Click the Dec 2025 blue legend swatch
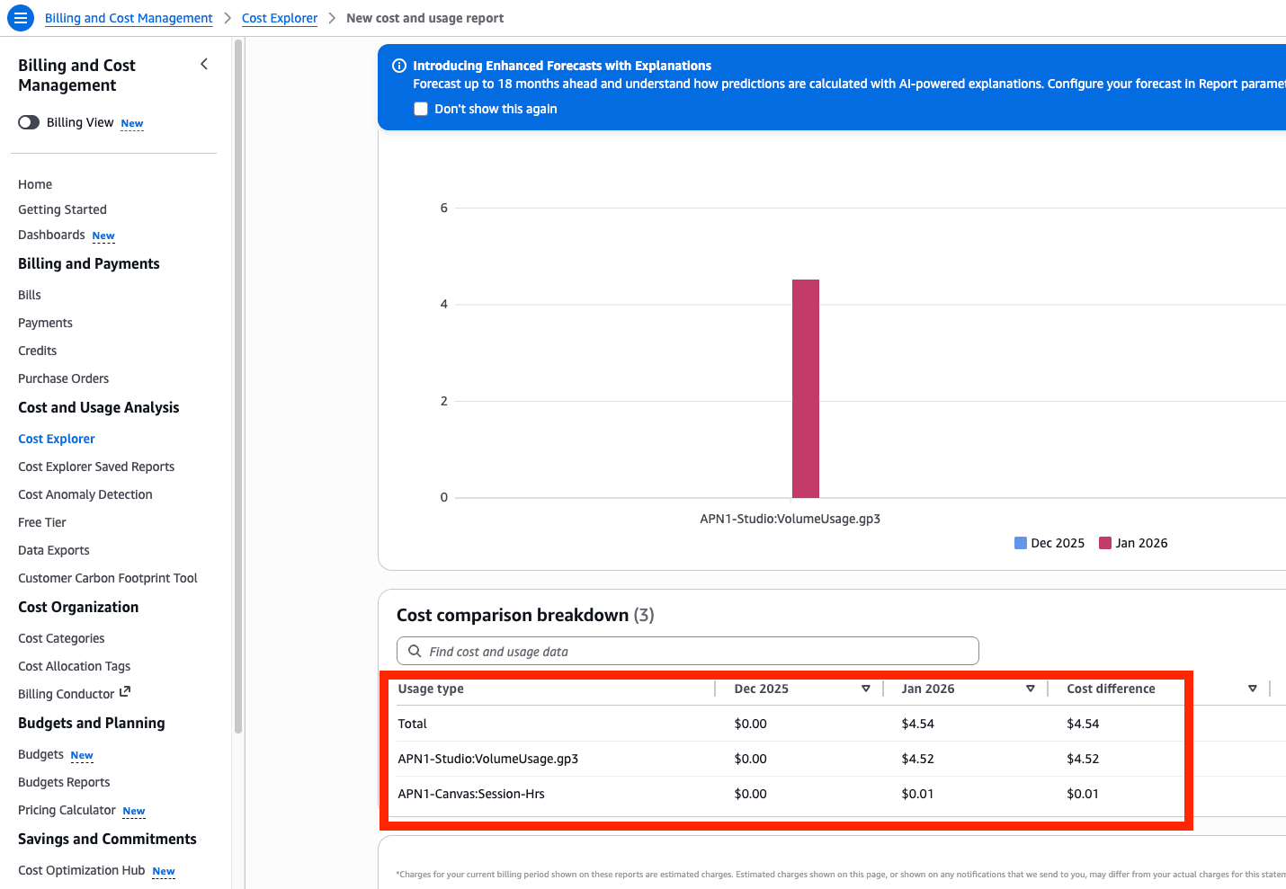The width and height of the screenshot is (1286, 889). click(1021, 543)
